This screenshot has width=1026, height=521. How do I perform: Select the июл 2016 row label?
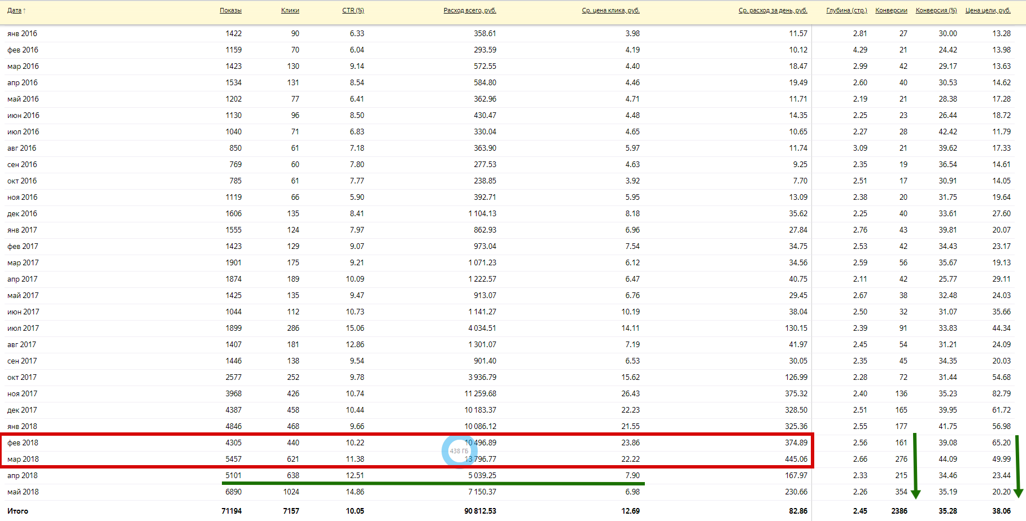pyautogui.click(x=23, y=132)
